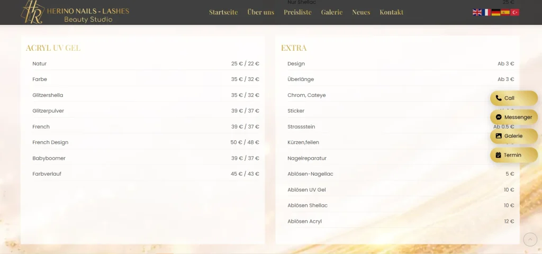542x254 pixels.
Task: Open the Kontakt menu link
Action: point(391,12)
